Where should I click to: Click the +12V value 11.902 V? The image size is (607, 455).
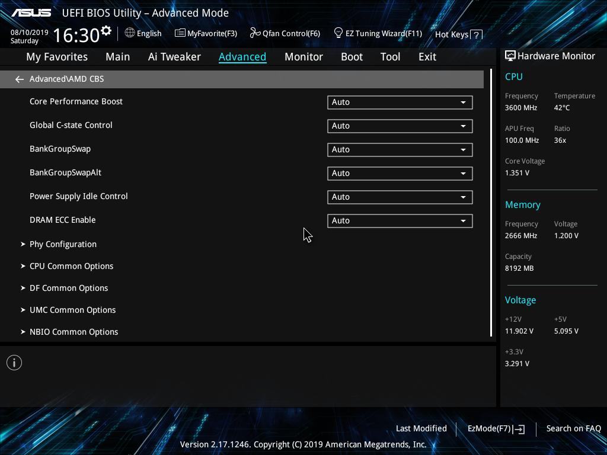point(519,331)
